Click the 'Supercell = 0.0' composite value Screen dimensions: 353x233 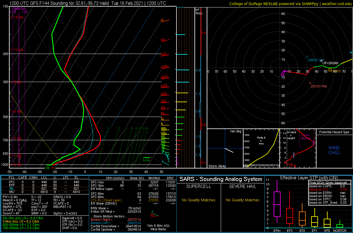click(x=72, y=218)
